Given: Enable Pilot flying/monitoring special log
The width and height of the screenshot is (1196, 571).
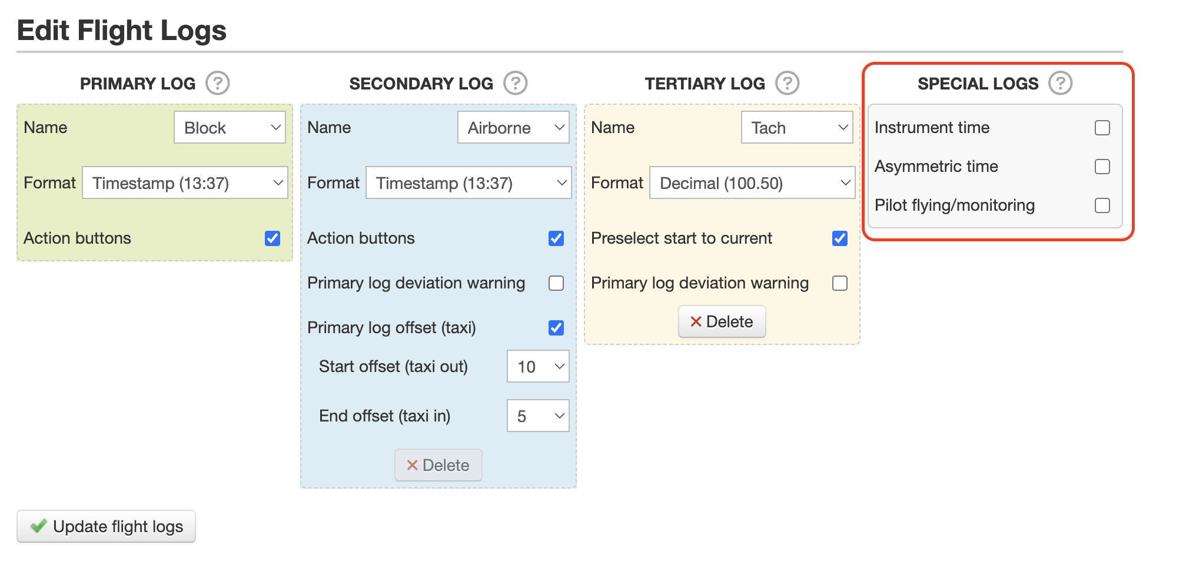Looking at the screenshot, I should coord(1102,205).
